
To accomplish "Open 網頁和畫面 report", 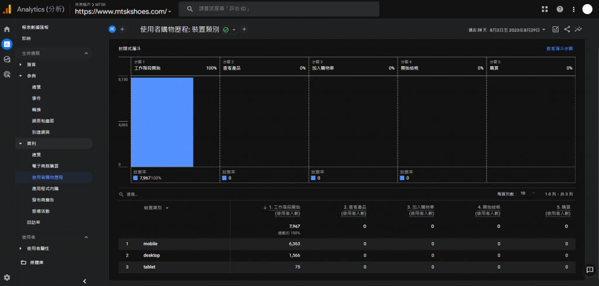I will pos(43,120).
